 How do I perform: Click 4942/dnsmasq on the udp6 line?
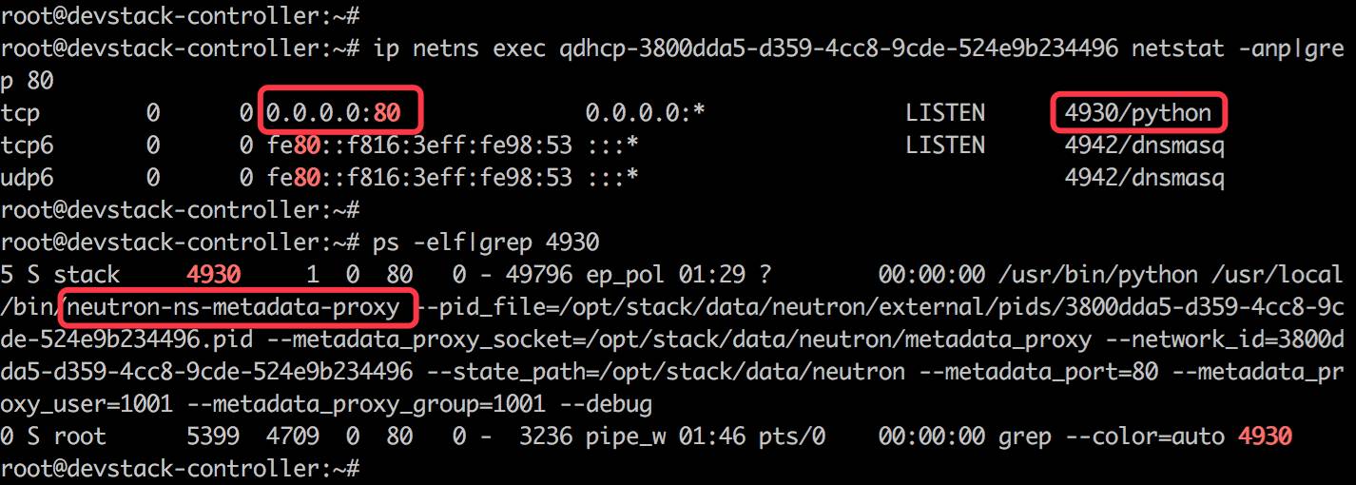tap(1145, 178)
